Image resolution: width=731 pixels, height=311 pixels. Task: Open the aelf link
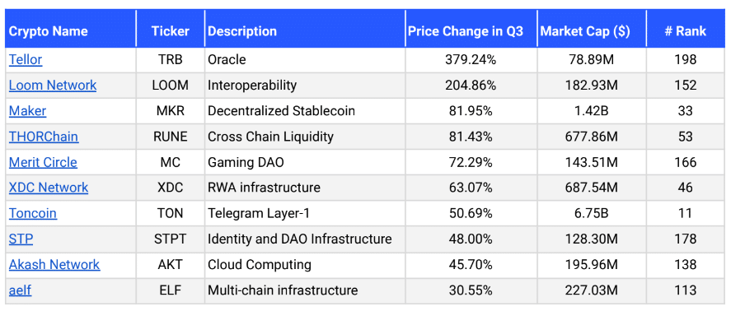[20, 290]
